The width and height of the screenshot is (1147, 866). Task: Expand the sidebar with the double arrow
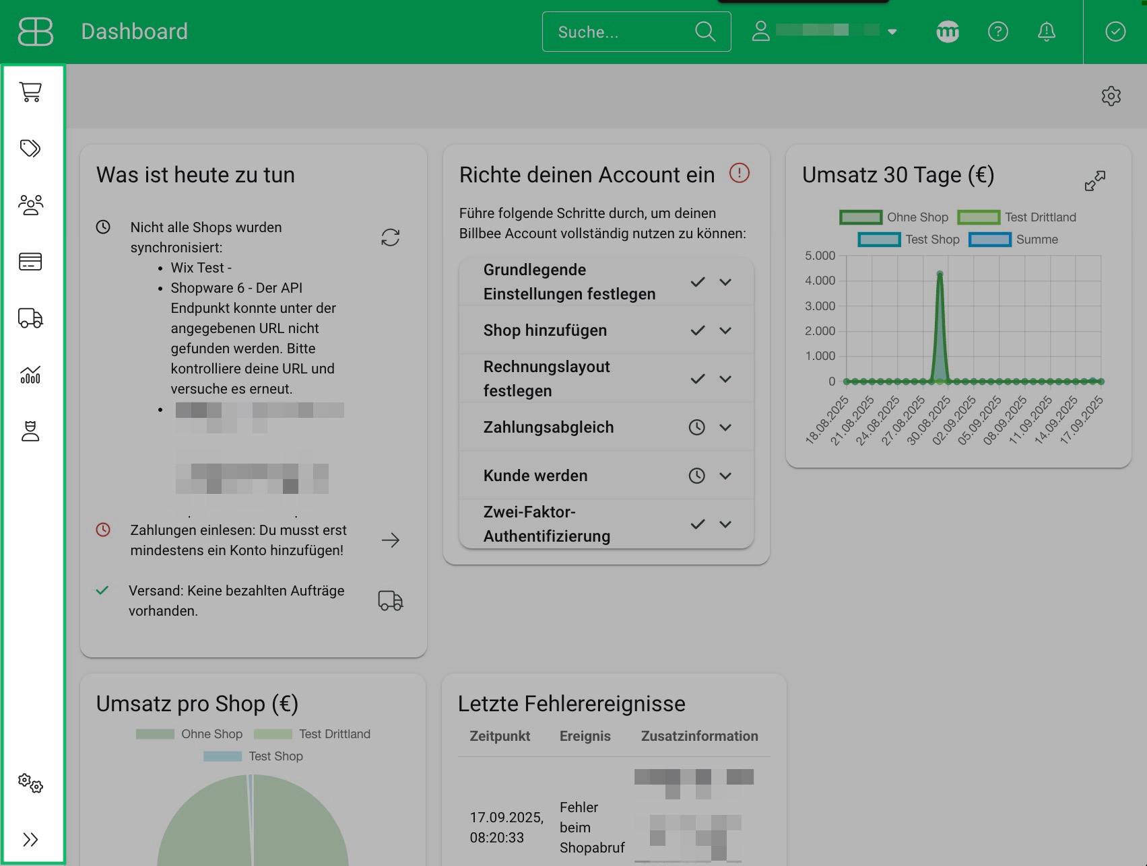click(x=30, y=839)
